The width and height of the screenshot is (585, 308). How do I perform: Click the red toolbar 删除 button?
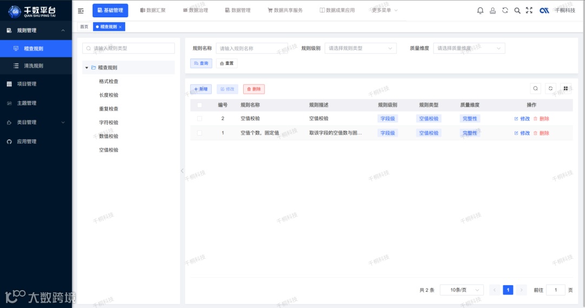253,89
